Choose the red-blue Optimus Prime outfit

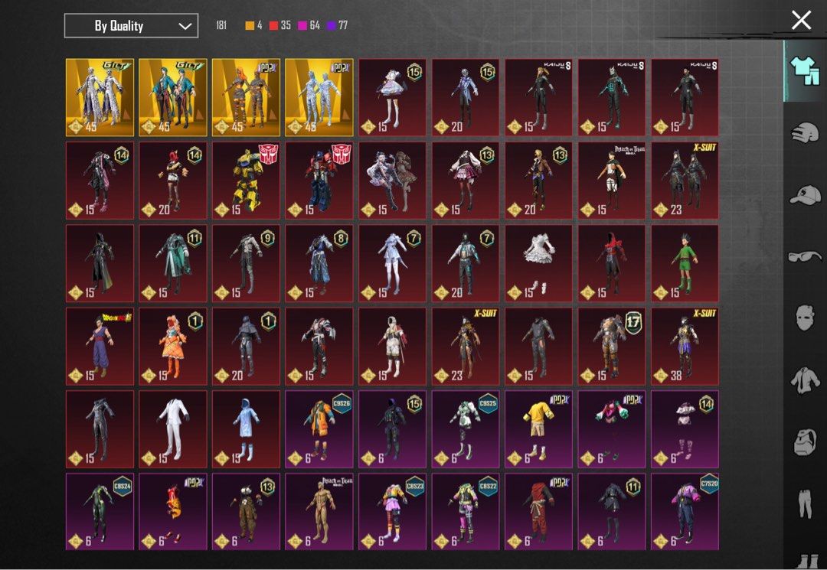click(x=319, y=181)
